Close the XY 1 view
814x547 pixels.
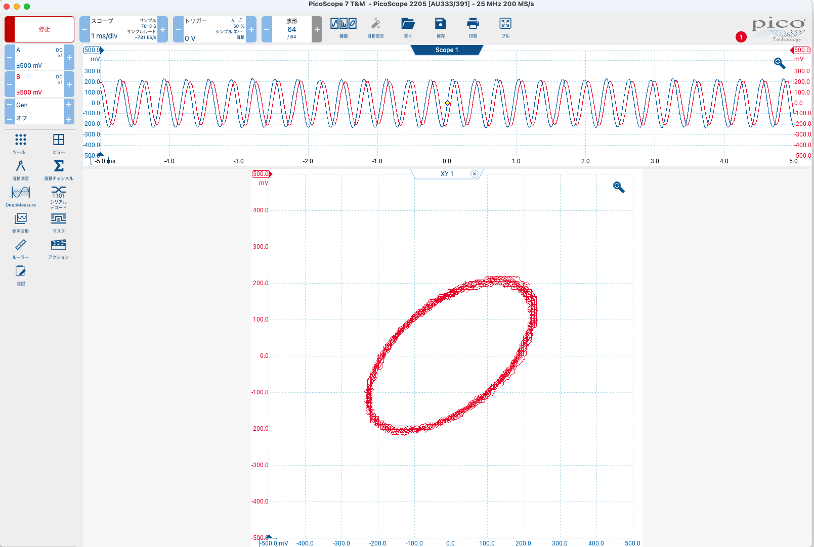coord(475,174)
